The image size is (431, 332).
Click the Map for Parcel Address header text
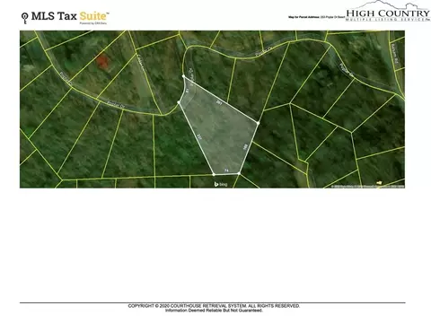coord(316,17)
